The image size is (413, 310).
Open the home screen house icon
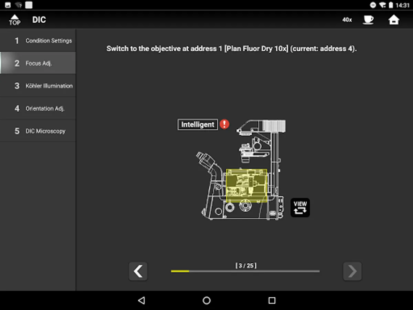[394, 20]
